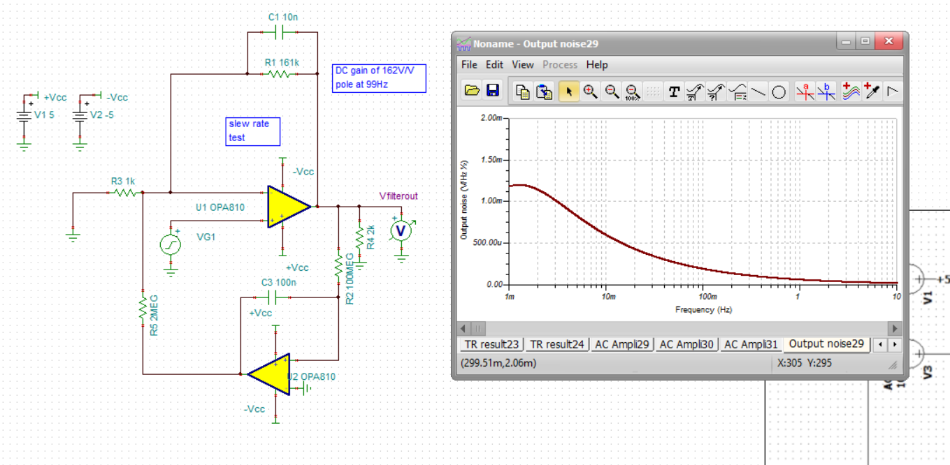950x465 pixels.
Task: Select the U1 OPA810 op-amp symbol
Action: pos(288,207)
